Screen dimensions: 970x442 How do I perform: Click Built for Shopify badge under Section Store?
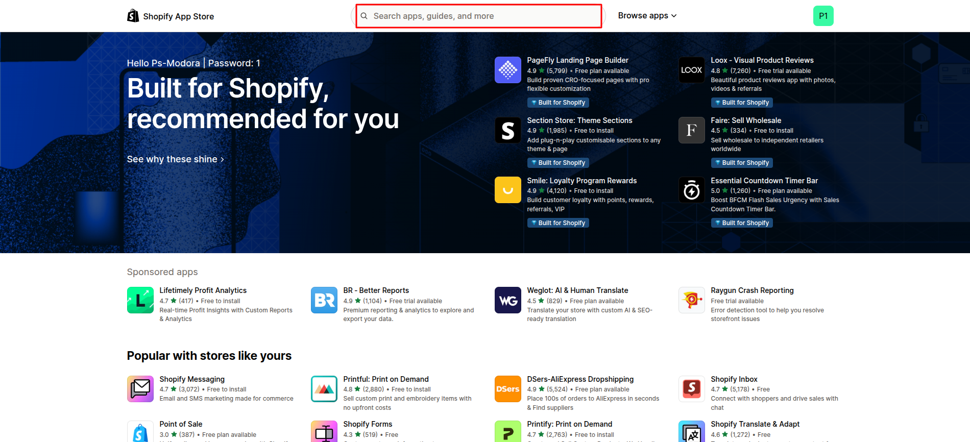558,163
